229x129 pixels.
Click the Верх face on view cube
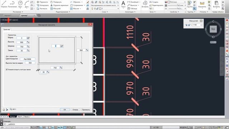point(213,29)
